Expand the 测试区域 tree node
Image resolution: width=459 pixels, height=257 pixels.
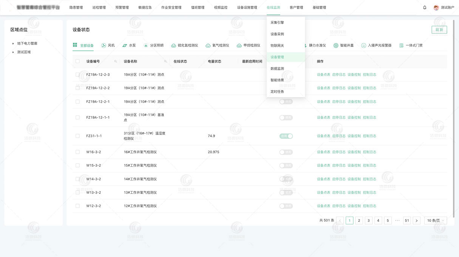[x=14, y=52]
